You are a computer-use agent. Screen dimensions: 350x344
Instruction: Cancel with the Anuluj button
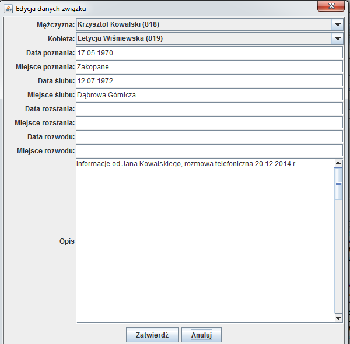[x=201, y=335]
